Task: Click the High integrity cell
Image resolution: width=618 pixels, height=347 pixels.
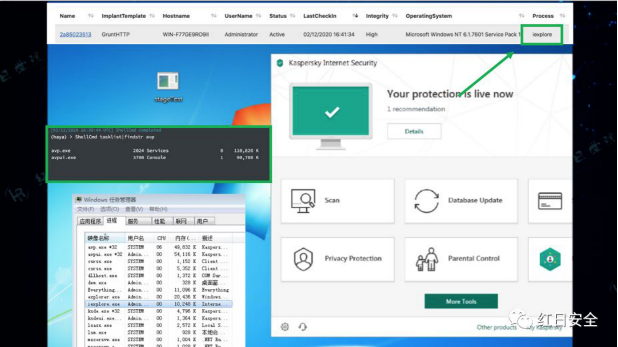Action: click(x=372, y=35)
